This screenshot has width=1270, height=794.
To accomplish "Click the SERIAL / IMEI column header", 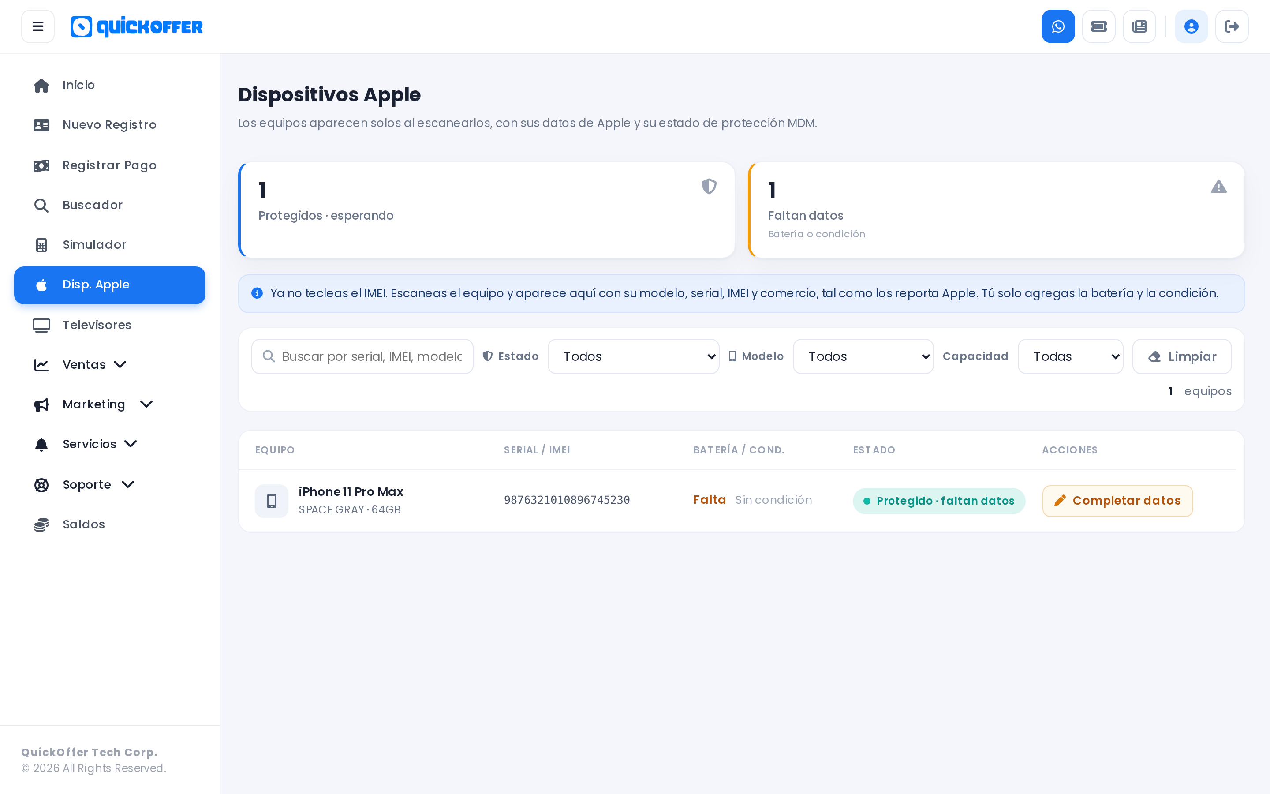I will [537, 450].
